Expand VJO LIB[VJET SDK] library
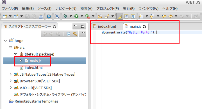Screen dimensions: 202x109 pyautogui.click(x=11, y=88)
